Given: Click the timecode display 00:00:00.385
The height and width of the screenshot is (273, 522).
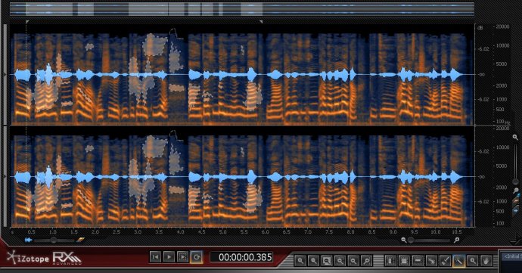Looking at the screenshot, I should 241,257.
